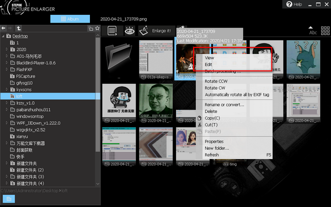Expand the lrzzy_v1.0 folder node
Viewport: 331px width, 207px height.
click(x=7, y=103)
